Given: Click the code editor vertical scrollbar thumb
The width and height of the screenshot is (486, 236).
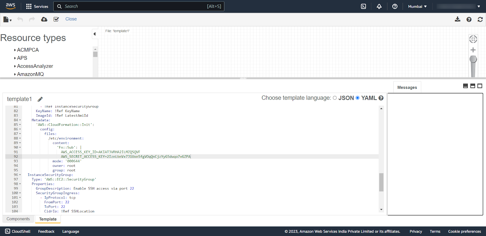Looking at the screenshot, I should 381,182.
